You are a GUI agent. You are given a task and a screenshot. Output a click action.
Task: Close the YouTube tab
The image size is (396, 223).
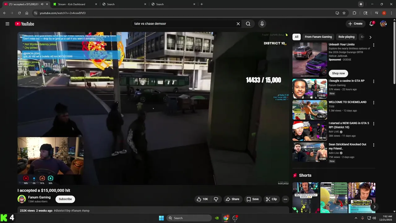point(47,4)
